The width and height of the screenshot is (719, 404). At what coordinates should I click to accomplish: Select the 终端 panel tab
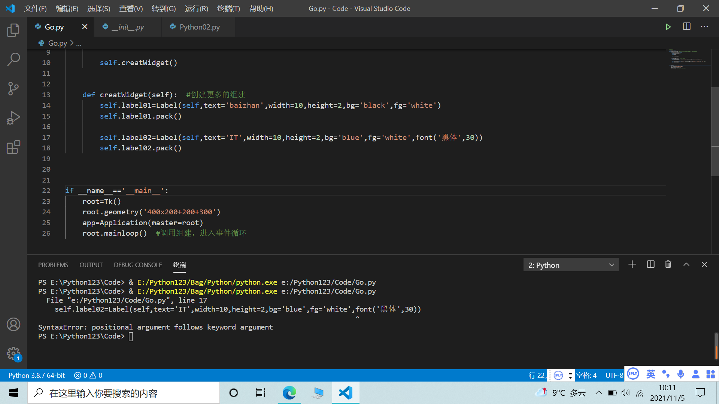pyautogui.click(x=179, y=265)
